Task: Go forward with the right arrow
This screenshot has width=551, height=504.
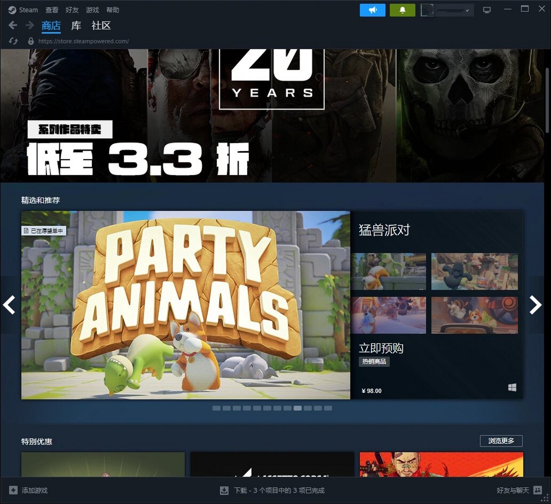Action: [30, 26]
